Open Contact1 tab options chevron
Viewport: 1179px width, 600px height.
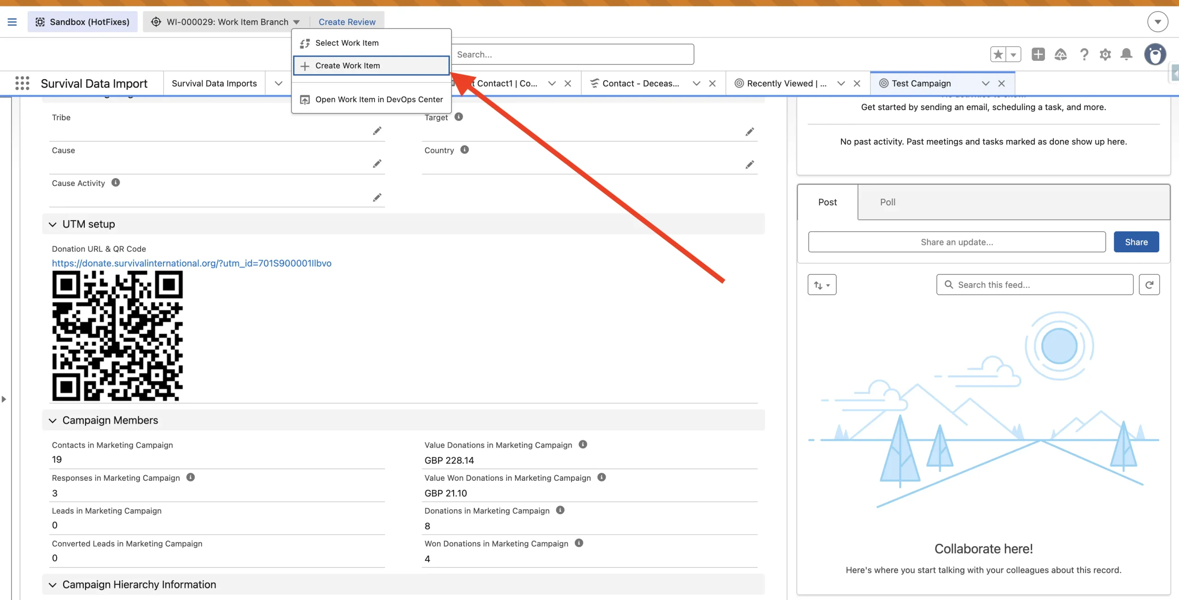click(552, 83)
